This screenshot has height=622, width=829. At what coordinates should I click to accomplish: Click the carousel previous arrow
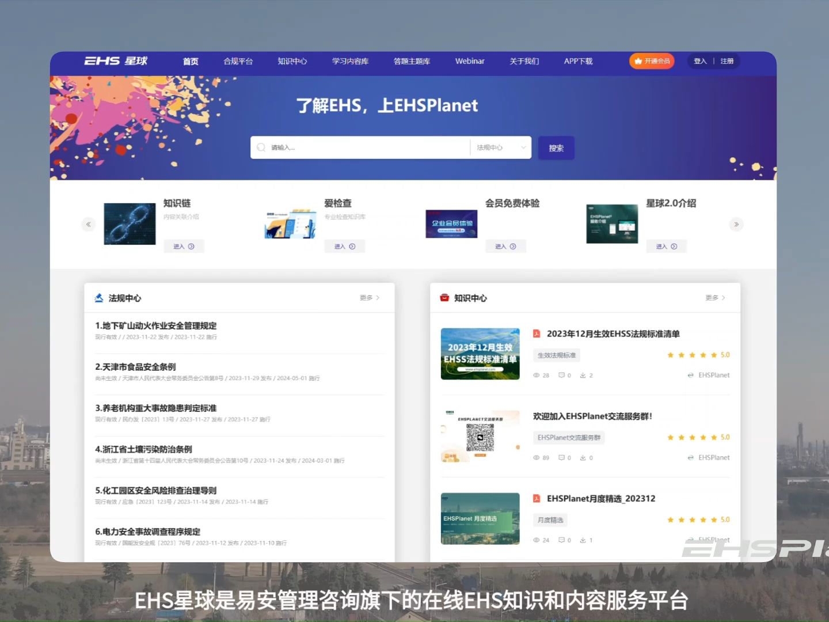(89, 224)
